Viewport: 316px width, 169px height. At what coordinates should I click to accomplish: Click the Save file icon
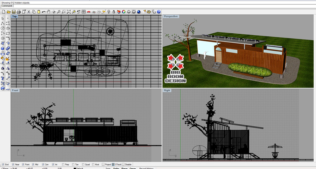click(x=13, y=12)
